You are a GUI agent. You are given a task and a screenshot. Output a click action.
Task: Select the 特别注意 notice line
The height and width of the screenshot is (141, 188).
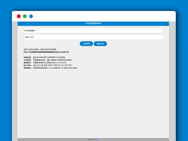click(46, 57)
